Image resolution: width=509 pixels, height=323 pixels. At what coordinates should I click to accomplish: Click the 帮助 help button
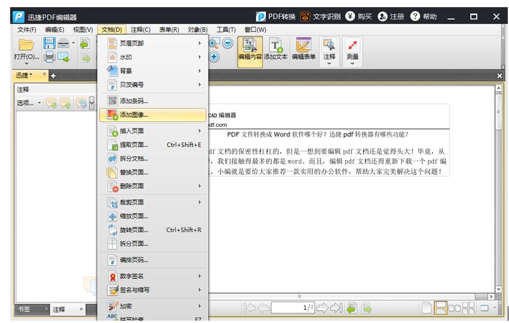(x=424, y=17)
